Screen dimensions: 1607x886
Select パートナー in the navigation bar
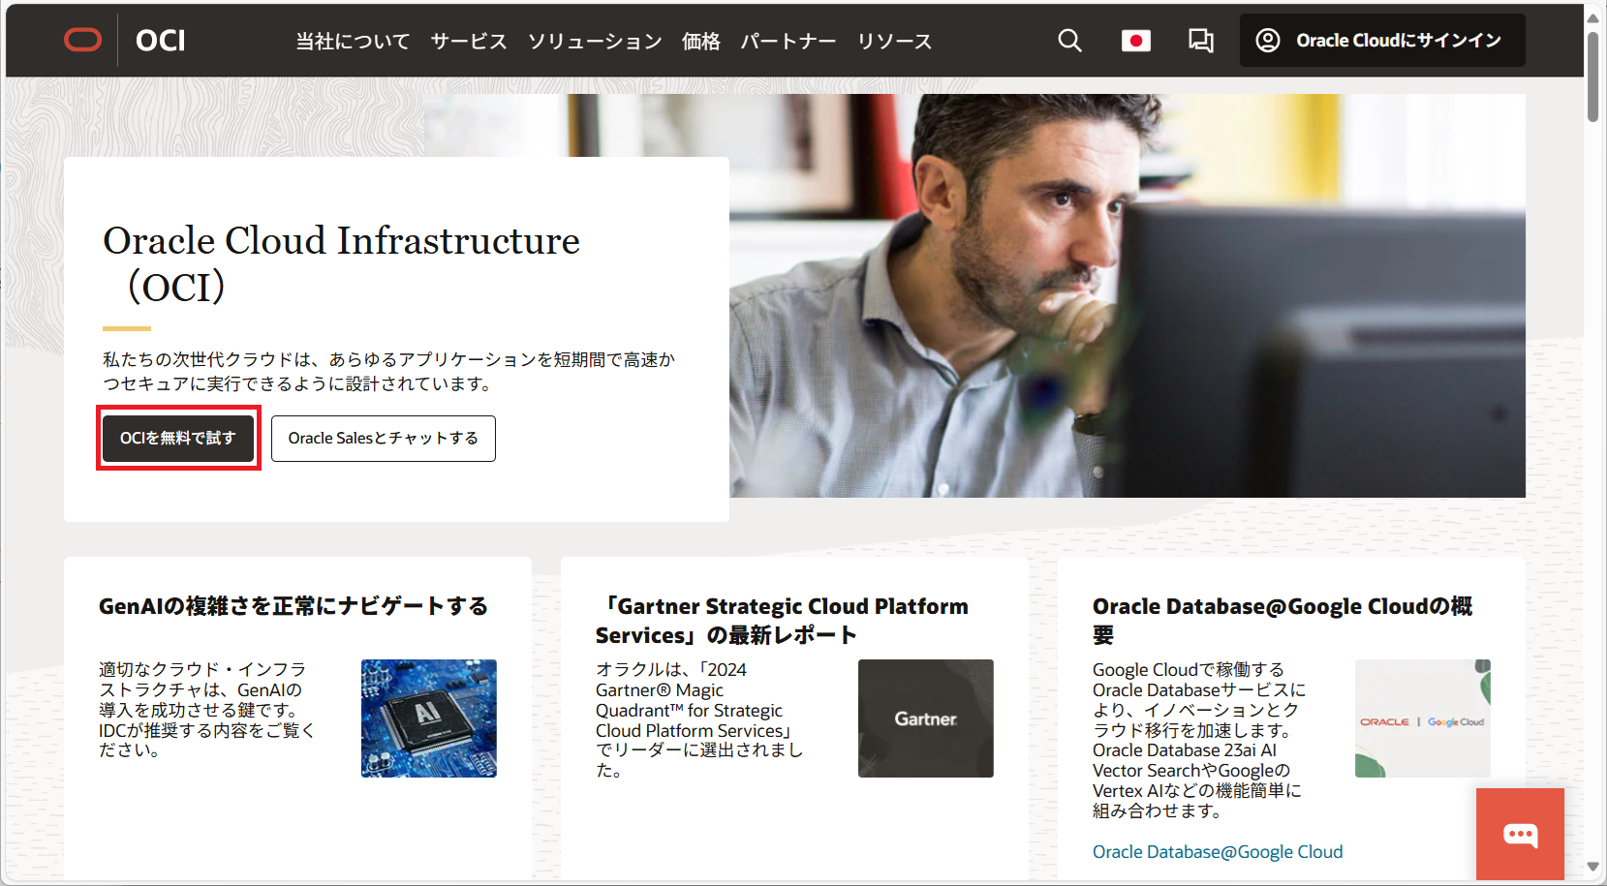coord(788,42)
